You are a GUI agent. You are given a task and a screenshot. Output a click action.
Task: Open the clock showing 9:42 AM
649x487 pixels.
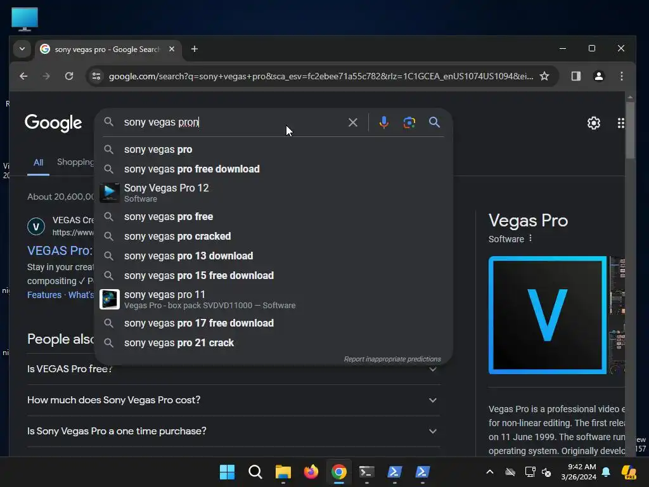[x=579, y=472]
